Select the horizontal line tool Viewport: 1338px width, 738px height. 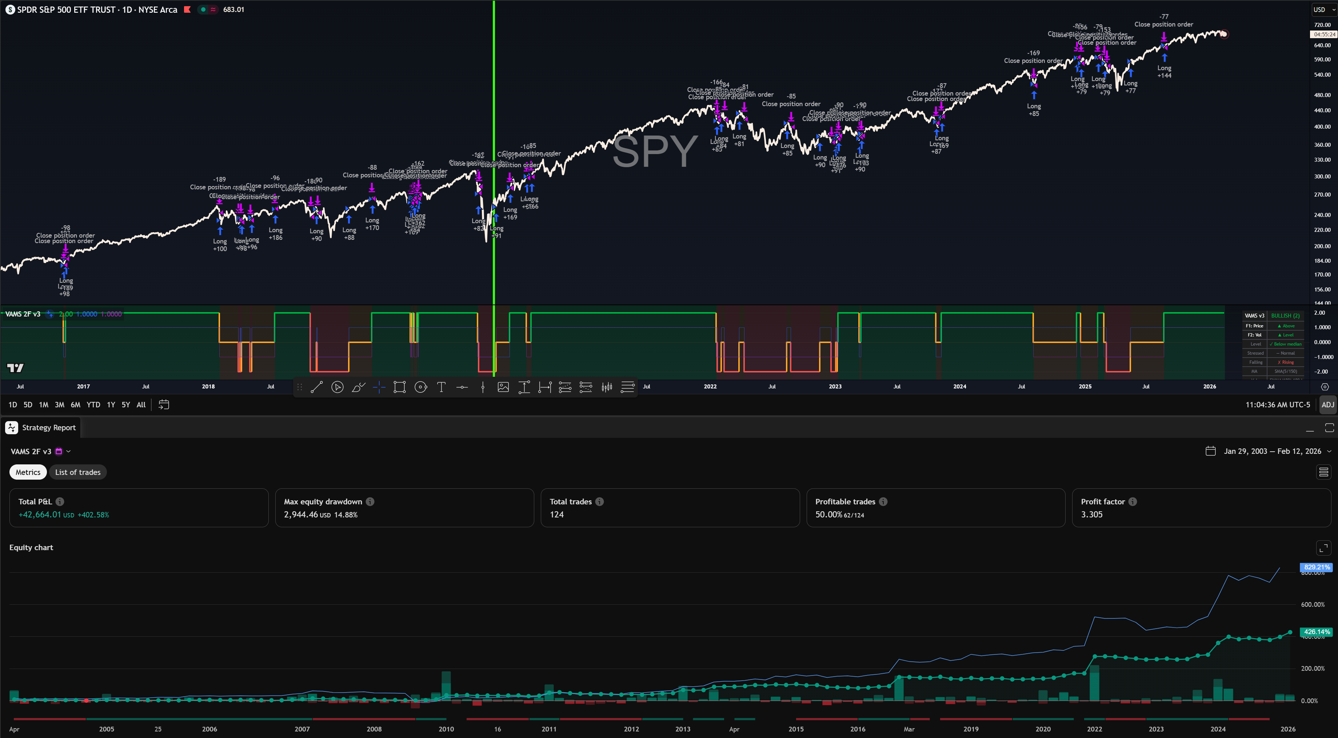pyautogui.click(x=462, y=387)
